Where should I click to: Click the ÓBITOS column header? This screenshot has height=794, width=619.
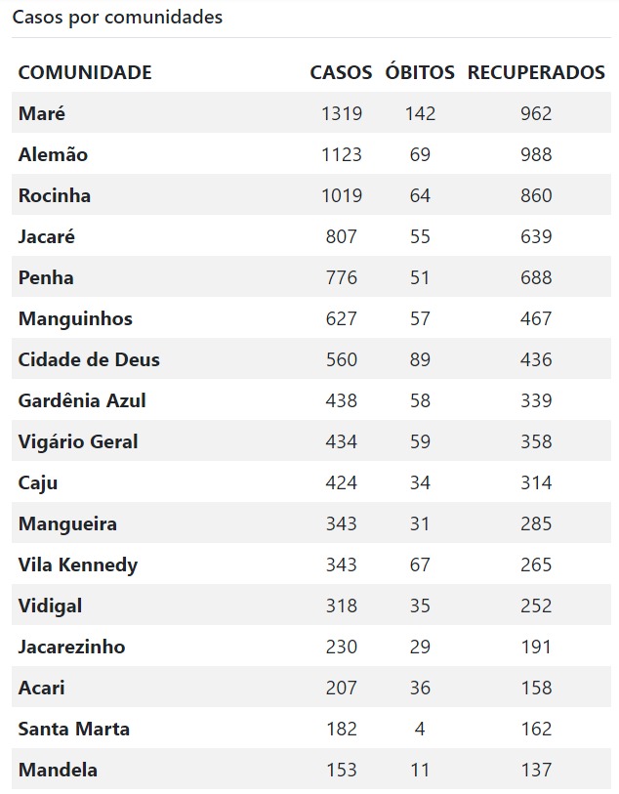point(420,72)
